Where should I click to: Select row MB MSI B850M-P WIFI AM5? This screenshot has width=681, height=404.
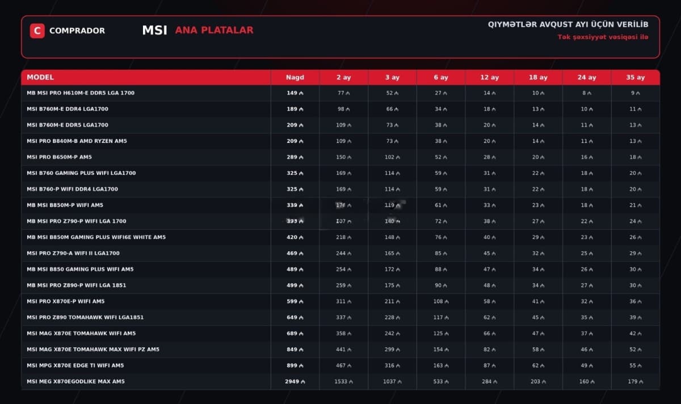[x=340, y=205]
